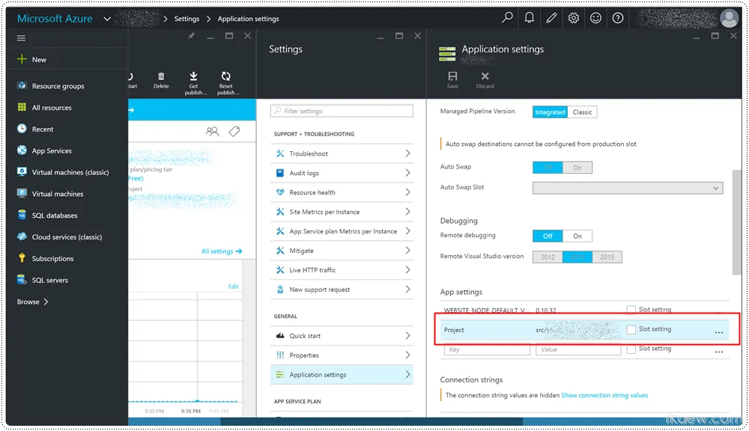Open Audit logs settings entry
The image size is (749, 431).
342,173
